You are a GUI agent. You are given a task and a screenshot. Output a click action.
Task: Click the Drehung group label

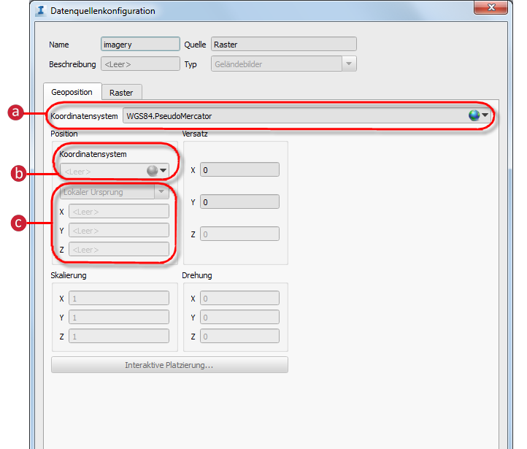click(x=197, y=275)
